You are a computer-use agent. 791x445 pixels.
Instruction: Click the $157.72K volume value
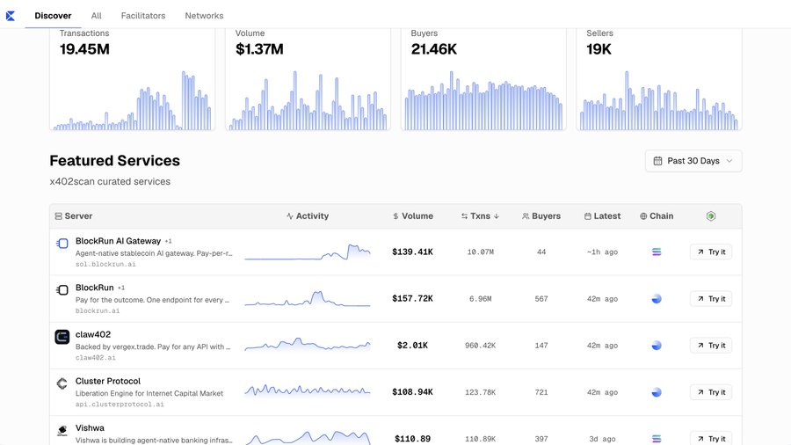(x=413, y=299)
